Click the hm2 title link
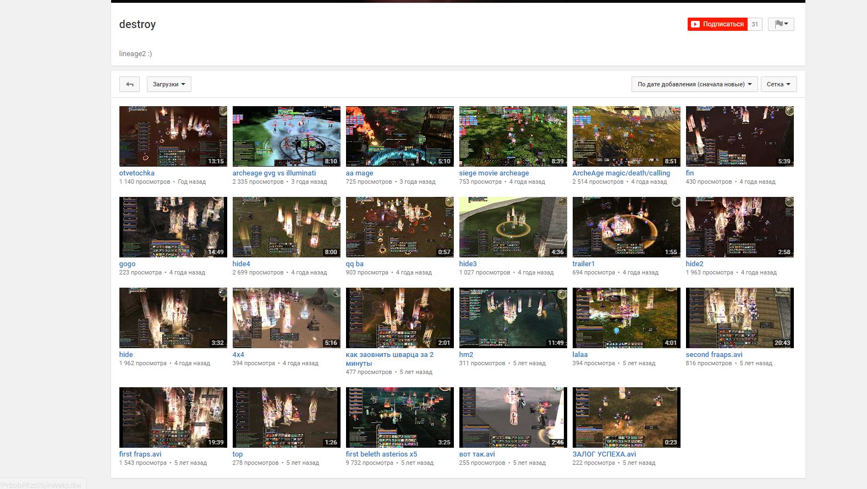Screen dimensions: 867x489 coord(467,354)
